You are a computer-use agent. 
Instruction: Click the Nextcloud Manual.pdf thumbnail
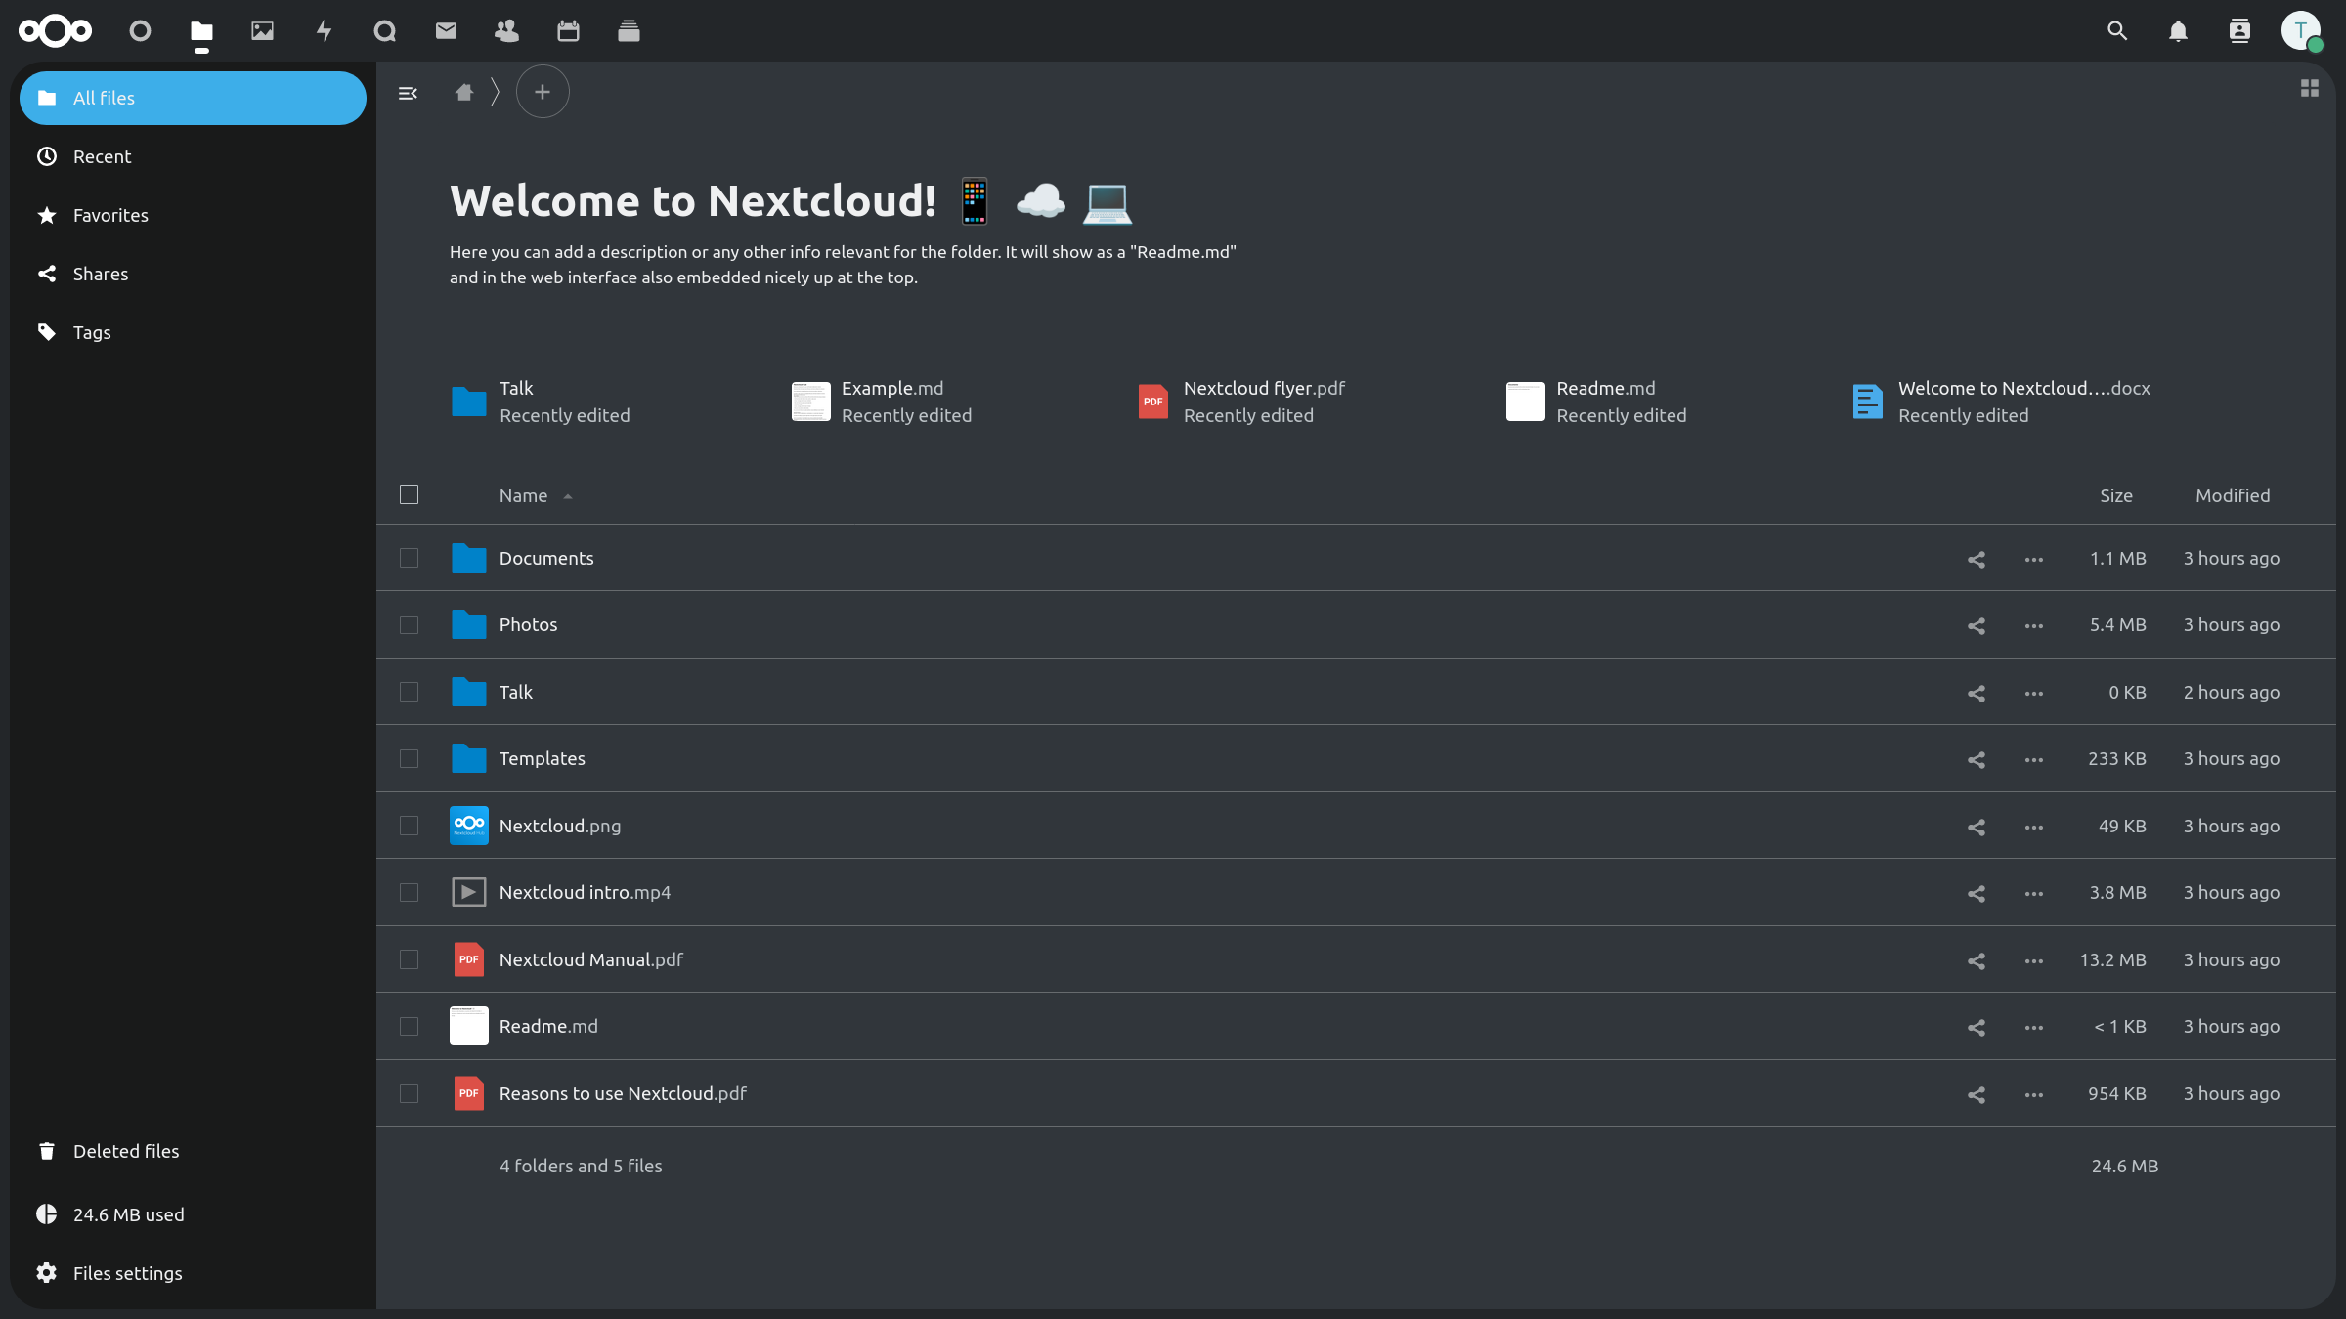pos(469,959)
